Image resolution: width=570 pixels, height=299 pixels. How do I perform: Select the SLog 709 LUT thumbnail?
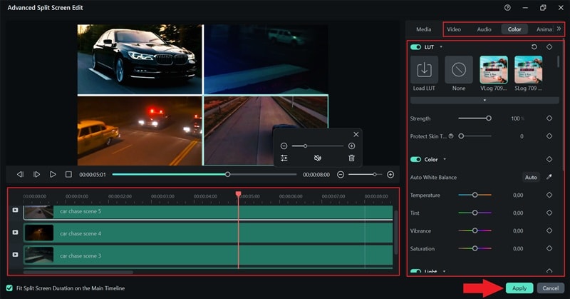pos(529,69)
